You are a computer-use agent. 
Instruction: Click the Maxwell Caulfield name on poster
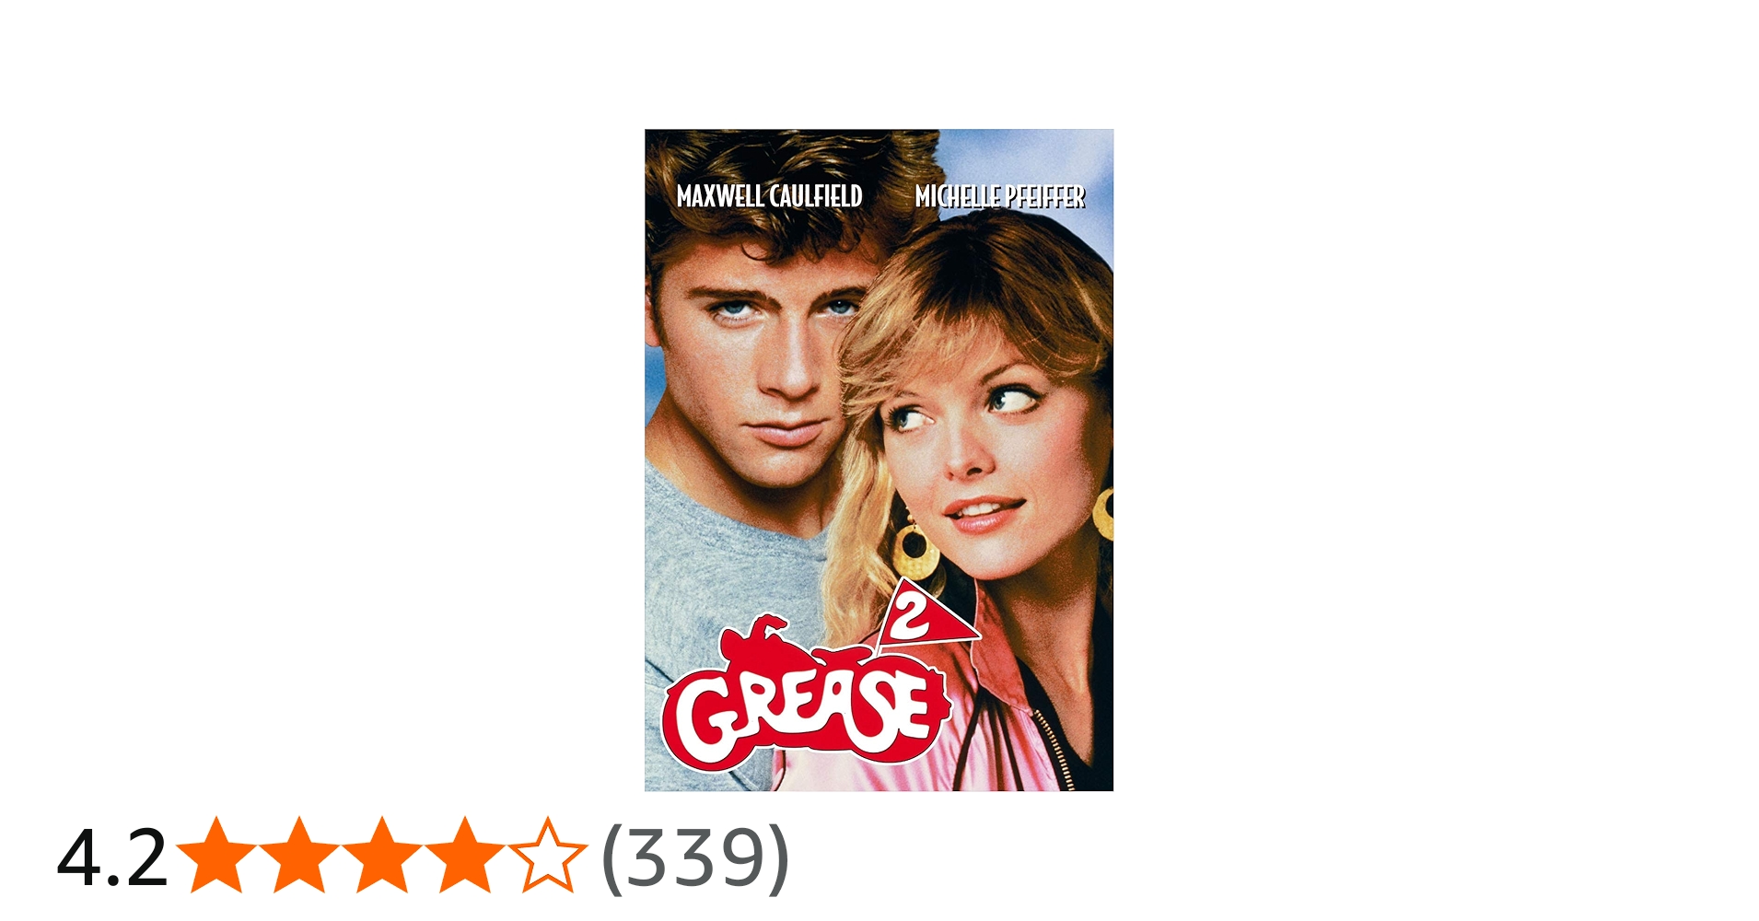[769, 196]
